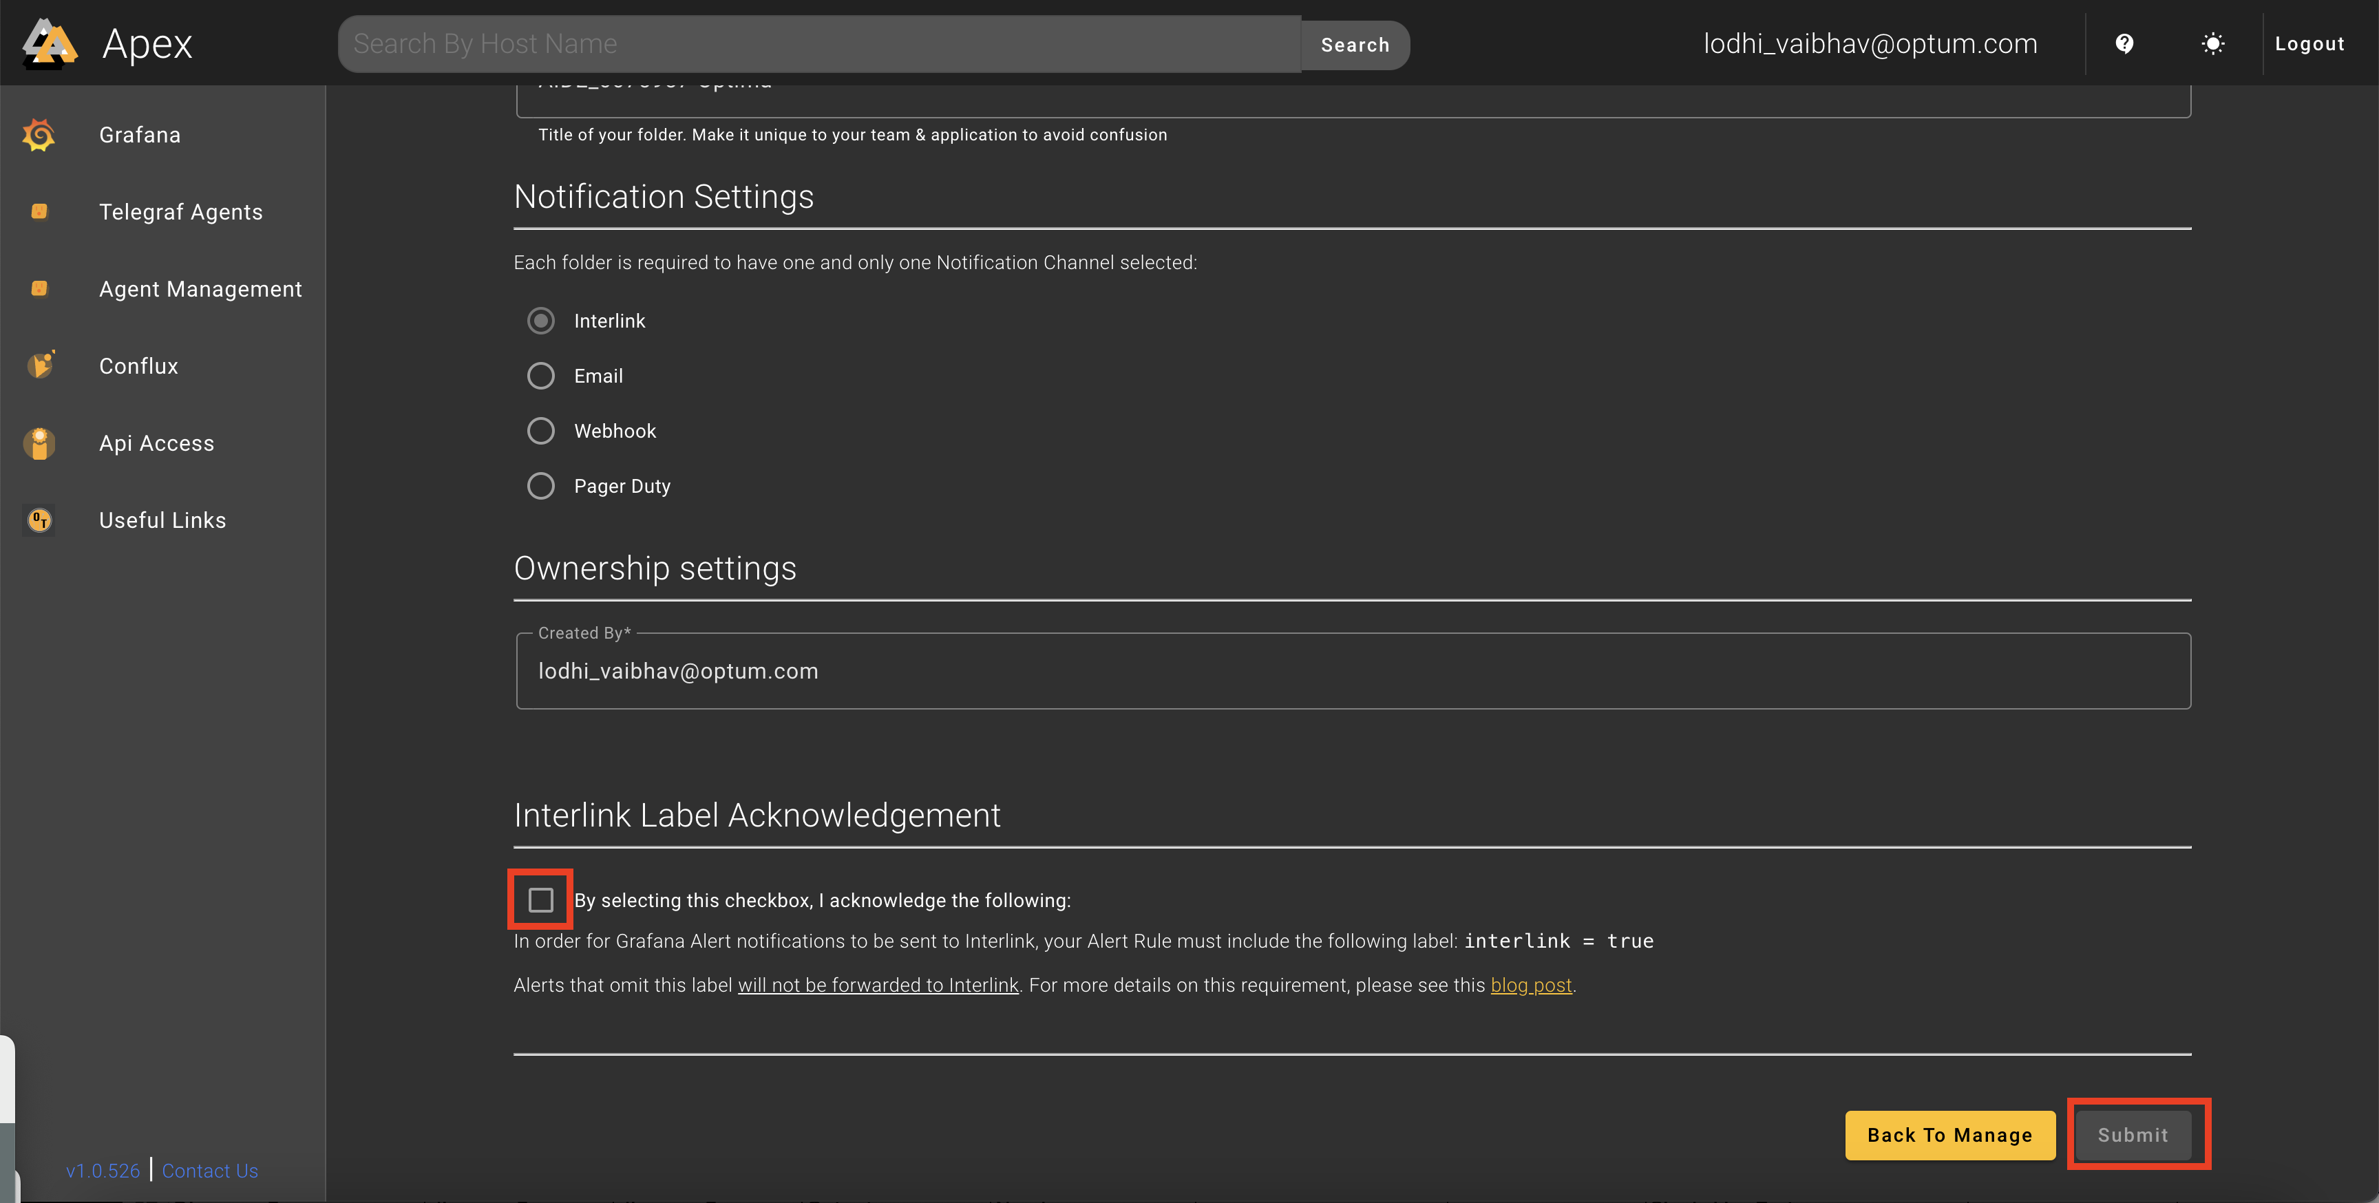Check the Interlink acknowledgement checkbox

tap(540, 899)
